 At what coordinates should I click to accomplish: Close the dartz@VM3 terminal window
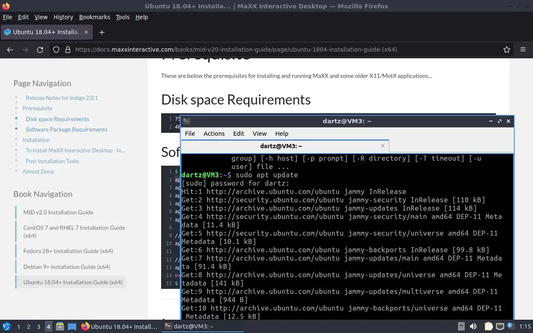point(508,121)
